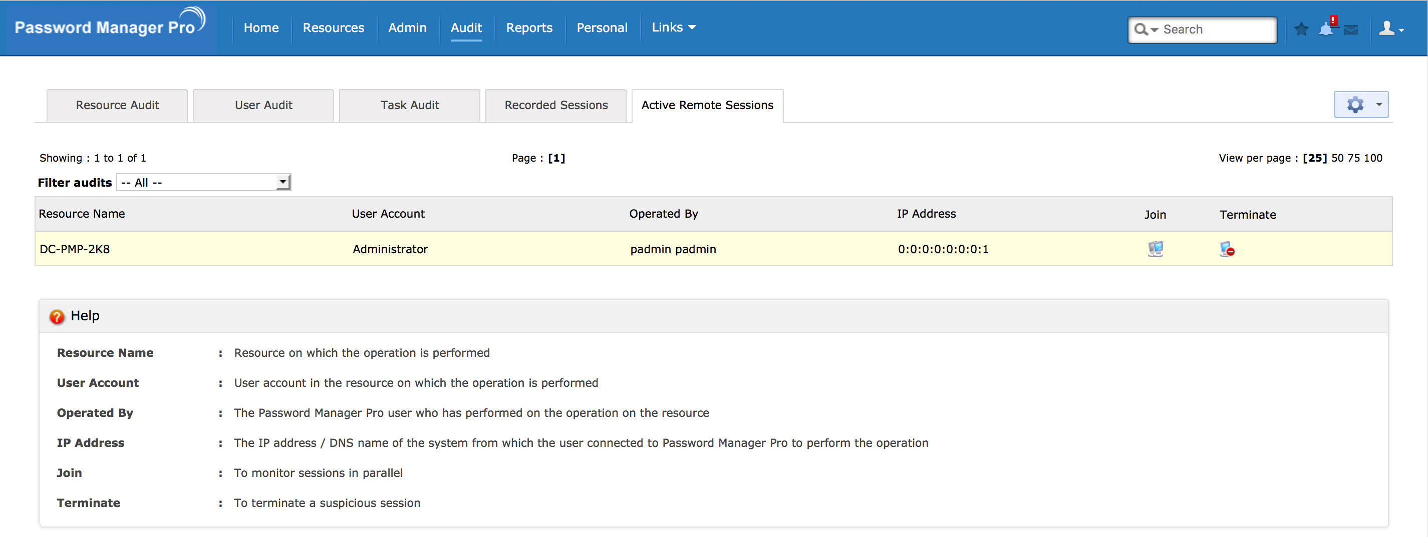Terminate the DC-PMP-2K8 remote session

click(1227, 250)
